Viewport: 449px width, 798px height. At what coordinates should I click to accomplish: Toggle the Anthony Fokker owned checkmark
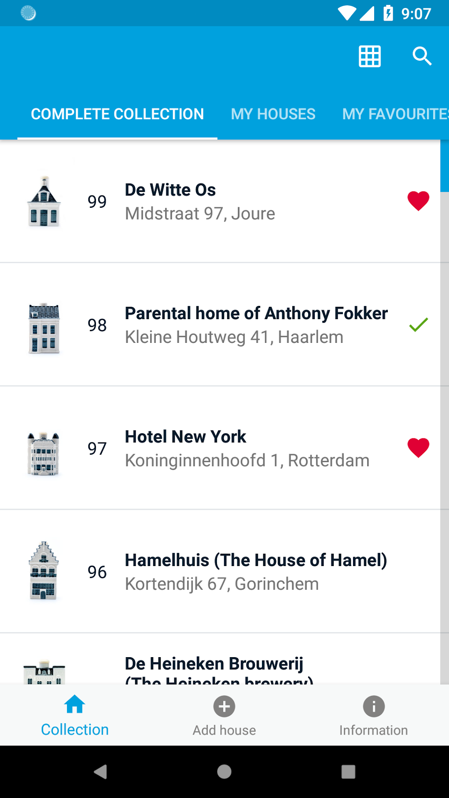[418, 325]
